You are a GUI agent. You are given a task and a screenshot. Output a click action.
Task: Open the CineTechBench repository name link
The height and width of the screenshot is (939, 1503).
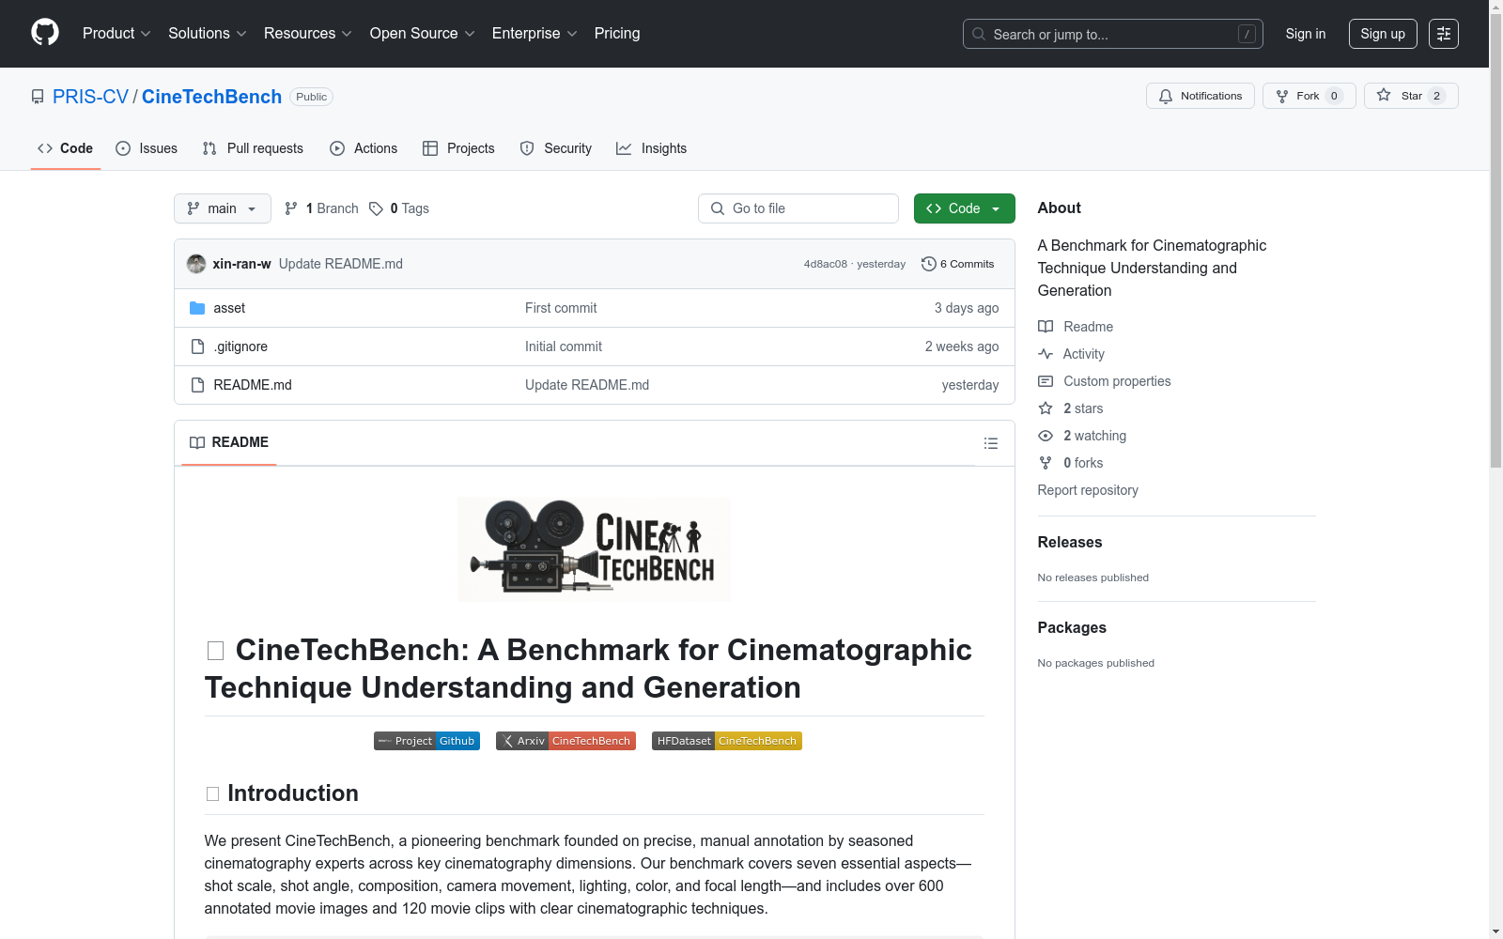point(211,97)
